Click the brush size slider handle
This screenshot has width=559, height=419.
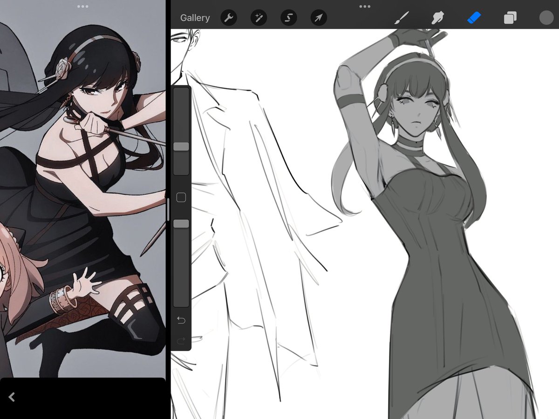181,147
